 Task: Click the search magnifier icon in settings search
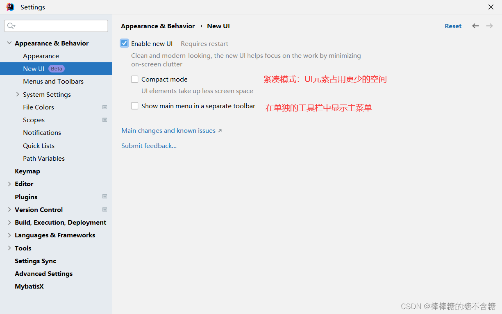11,26
